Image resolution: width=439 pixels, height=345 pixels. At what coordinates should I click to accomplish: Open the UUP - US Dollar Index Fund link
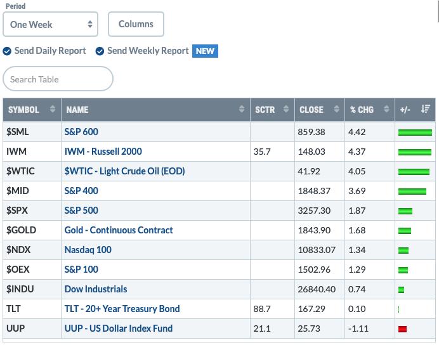click(119, 329)
